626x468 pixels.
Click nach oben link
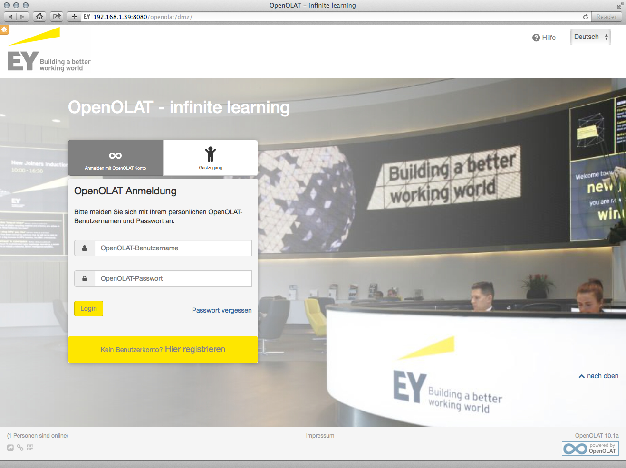point(598,376)
